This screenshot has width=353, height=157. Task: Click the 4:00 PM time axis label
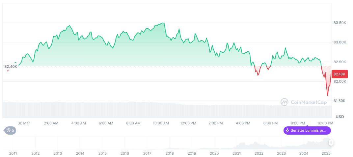tap(243, 123)
